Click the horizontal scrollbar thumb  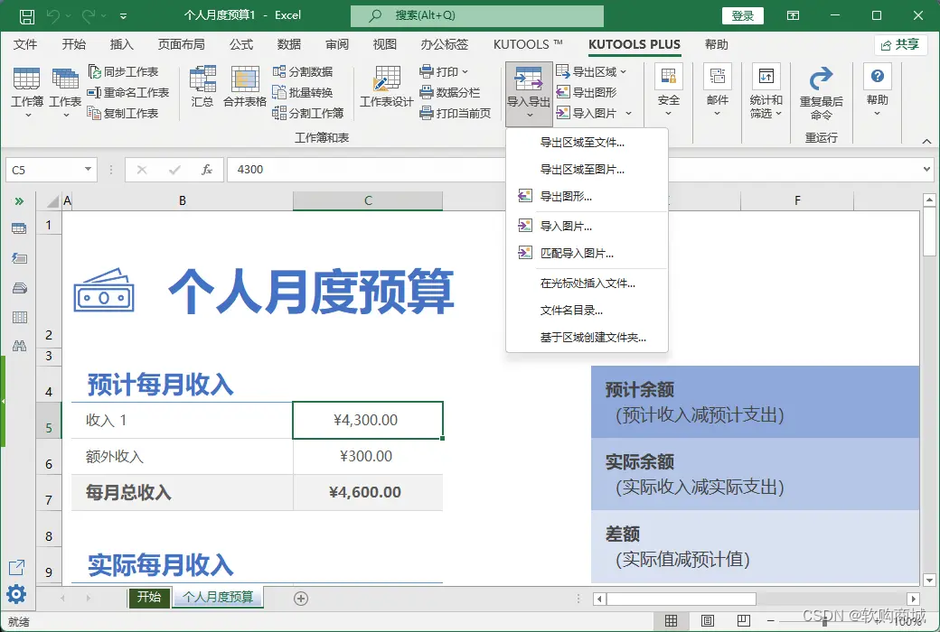tap(681, 599)
